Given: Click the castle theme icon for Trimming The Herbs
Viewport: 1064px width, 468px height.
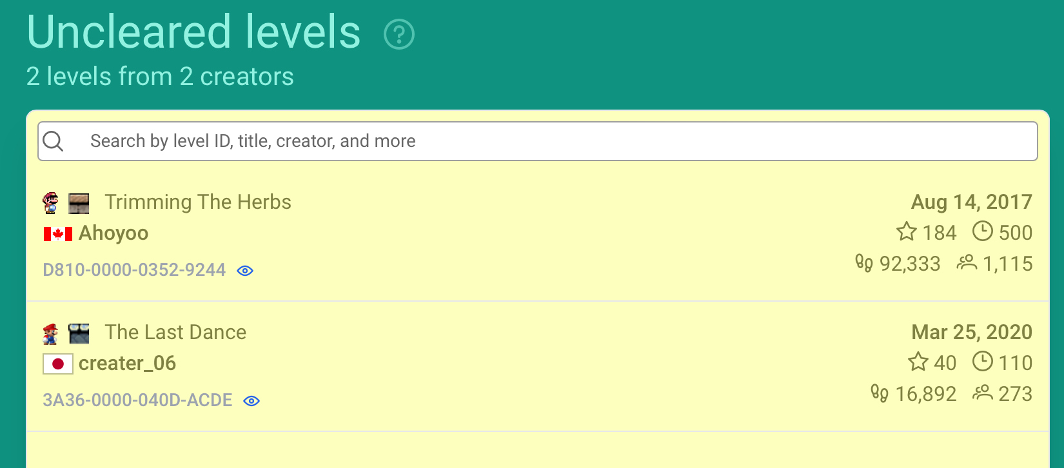Looking at the screenshot, I should click(79, 203).
